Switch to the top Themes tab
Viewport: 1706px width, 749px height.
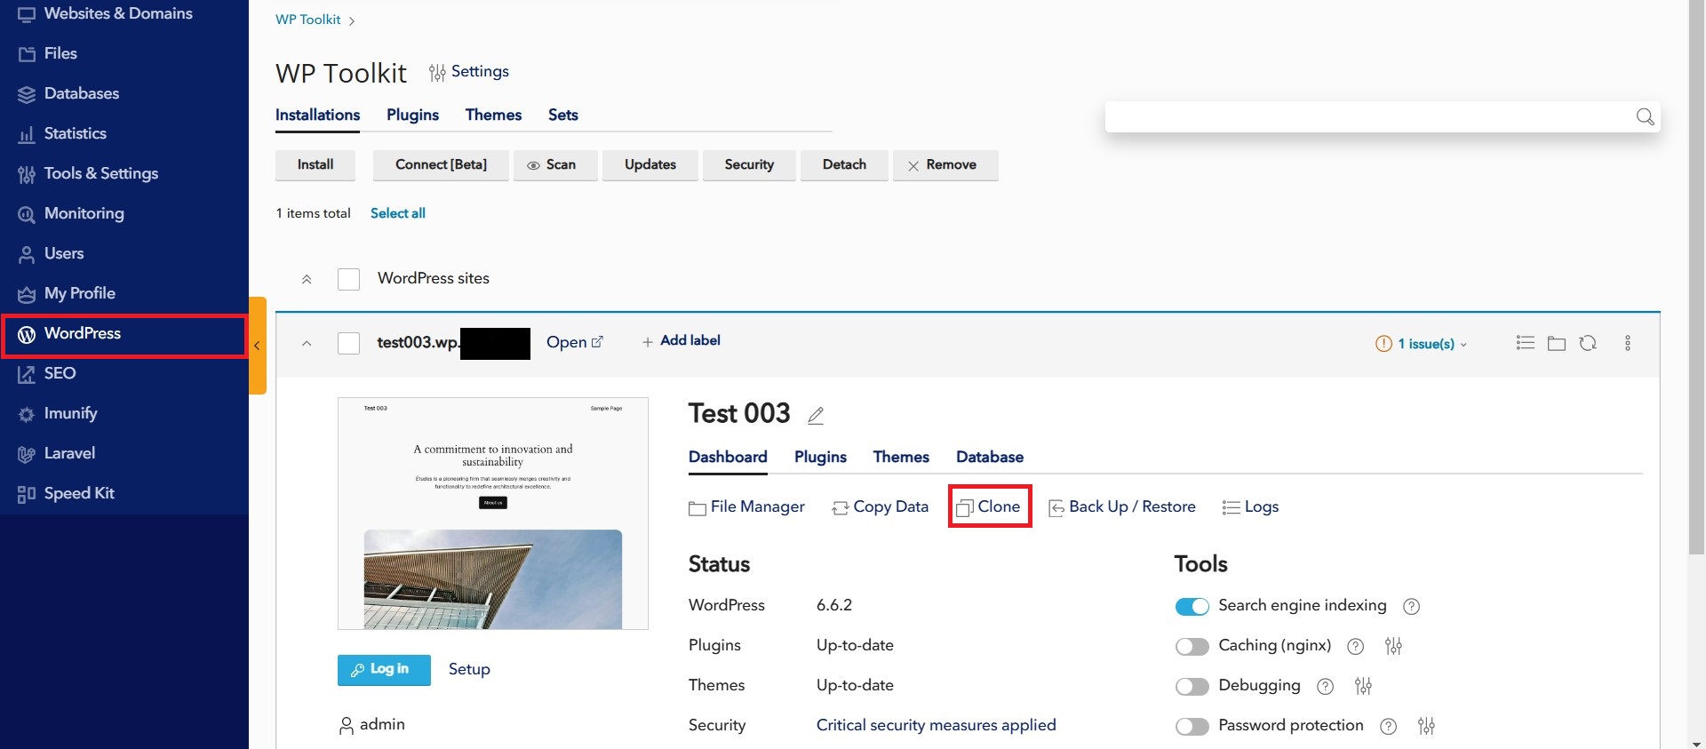493,115
